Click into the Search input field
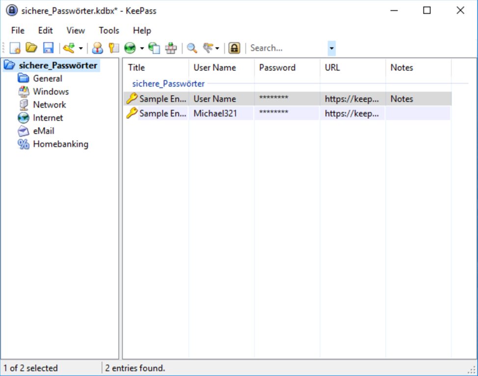The width and height of the screenshot is (478, 376). tap(287, 48)
